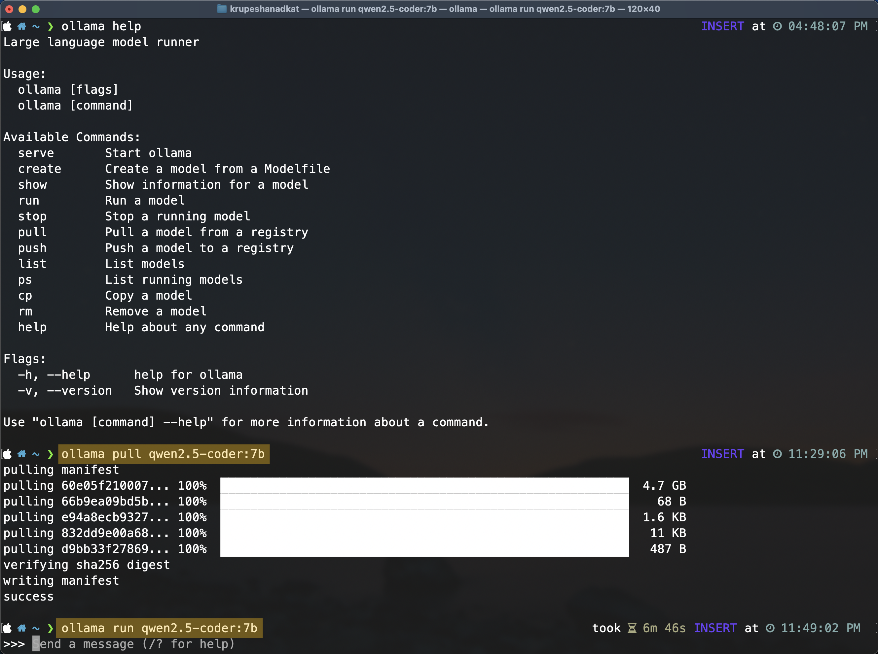Click the progress bar for 66b9ea09bd5b
Image resolution: width=878 pixels, height=654 pixels.
point(424,501)
